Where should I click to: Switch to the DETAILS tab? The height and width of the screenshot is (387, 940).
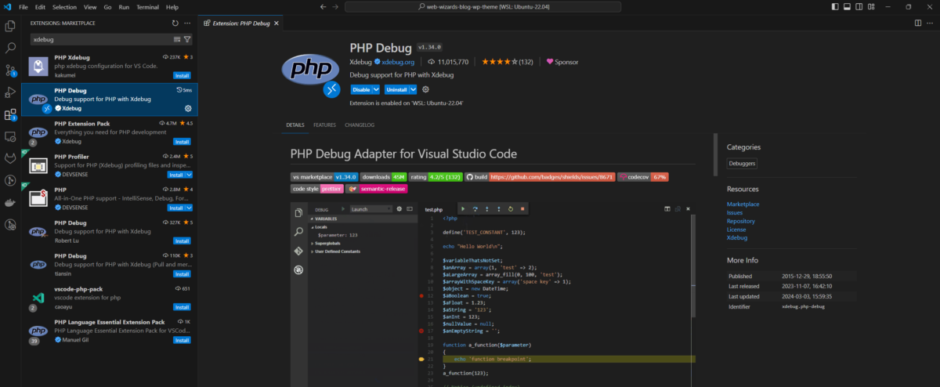click(x=295, y=125)
